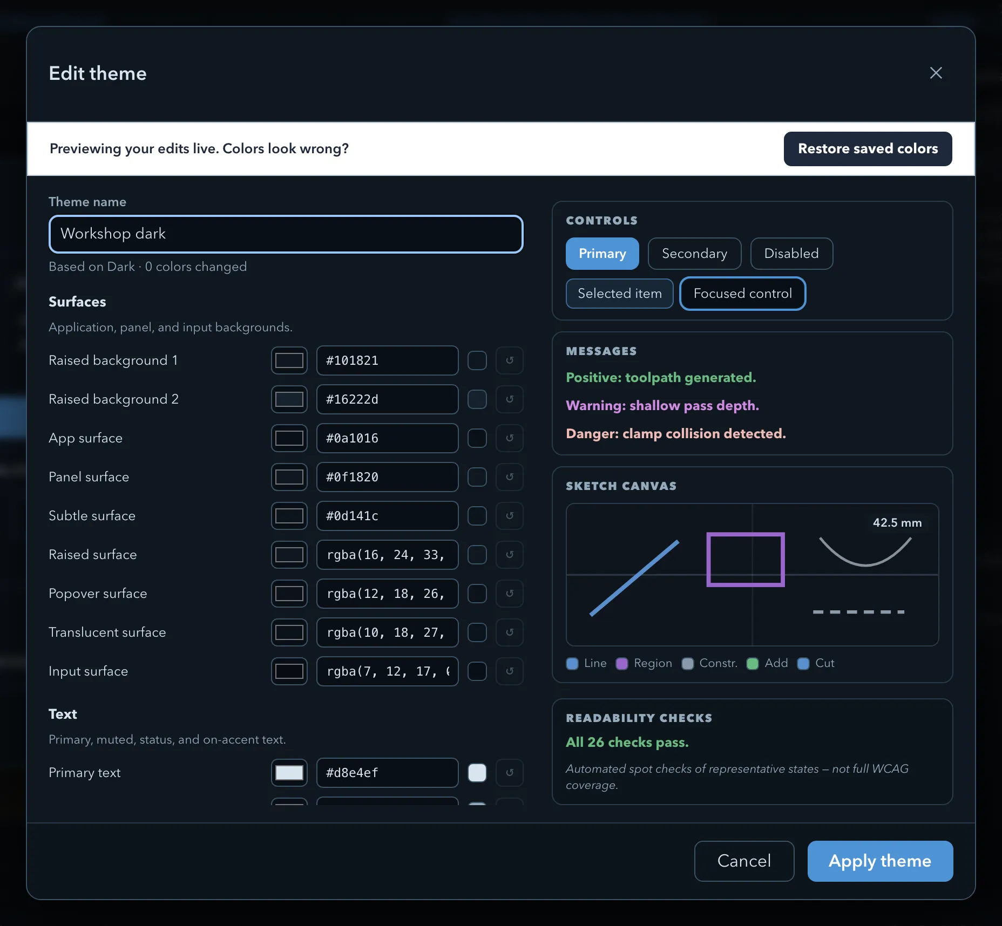The width and height of the screenshot is (1002, 926).
Task: Reset Raised background 2 color
Action: (509, 399)
